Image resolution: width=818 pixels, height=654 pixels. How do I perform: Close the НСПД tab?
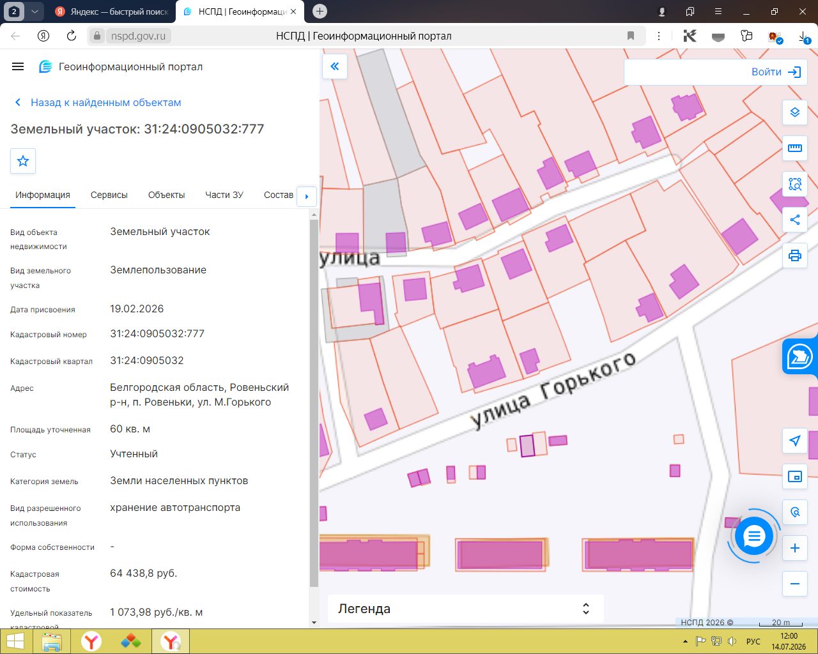(293, 11)
